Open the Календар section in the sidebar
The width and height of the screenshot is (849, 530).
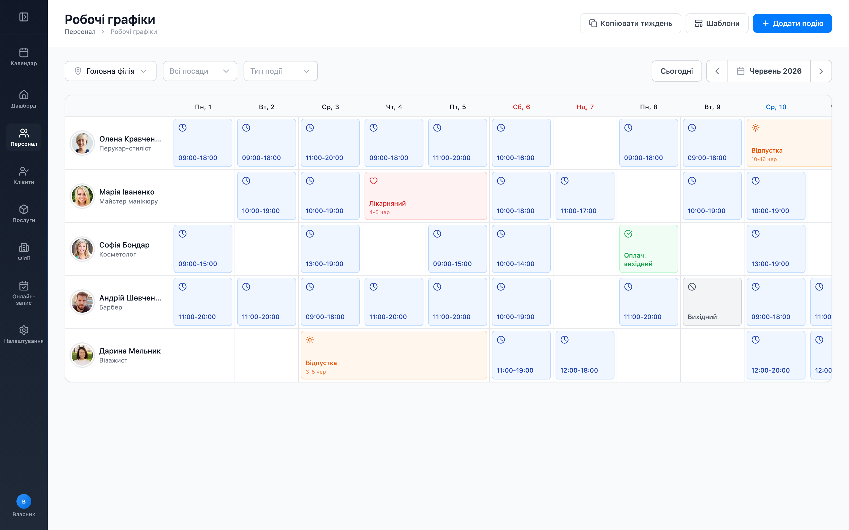click(x=24, y=57)
